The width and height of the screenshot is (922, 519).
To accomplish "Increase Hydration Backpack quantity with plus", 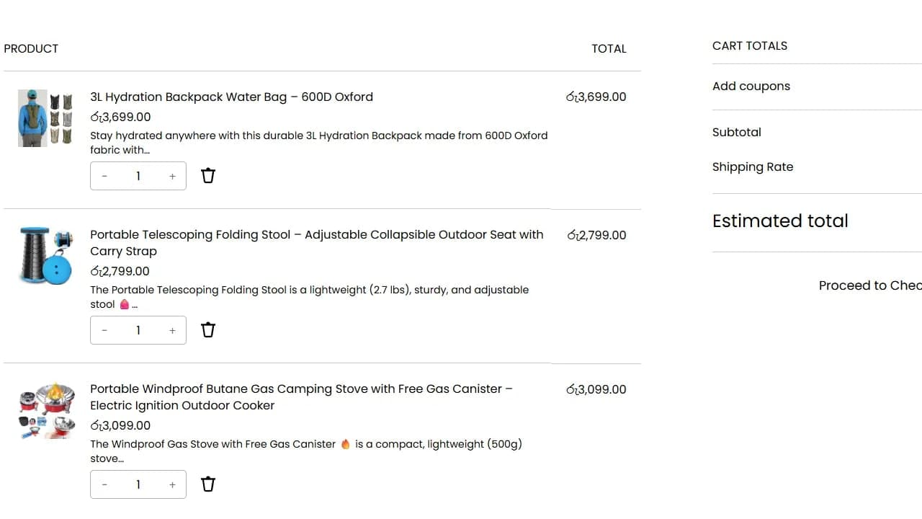I will click(x=172, y=176).
